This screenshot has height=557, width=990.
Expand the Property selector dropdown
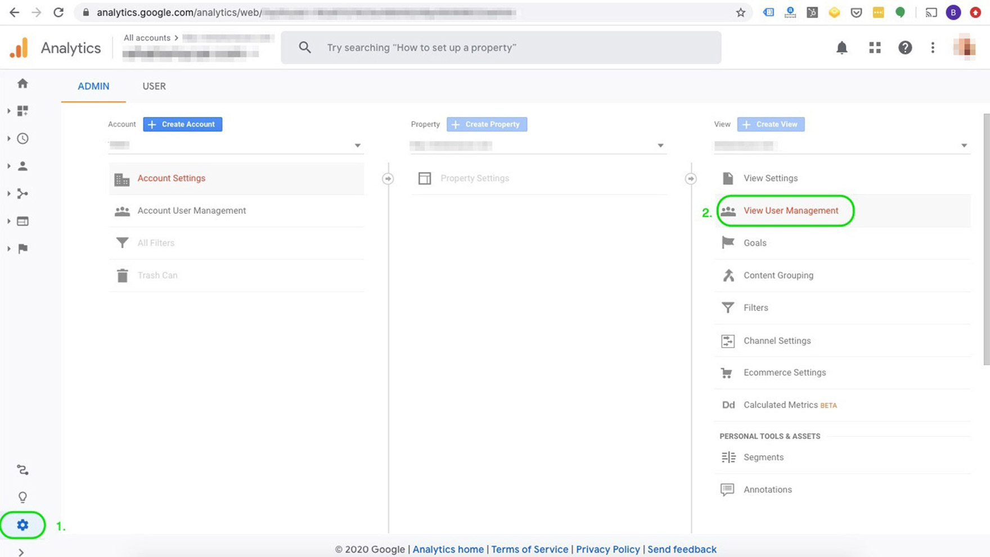pos(660,146)
